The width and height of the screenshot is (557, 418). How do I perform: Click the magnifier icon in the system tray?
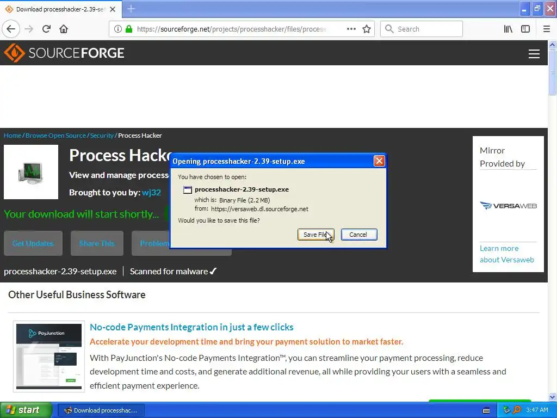(517, 410)
